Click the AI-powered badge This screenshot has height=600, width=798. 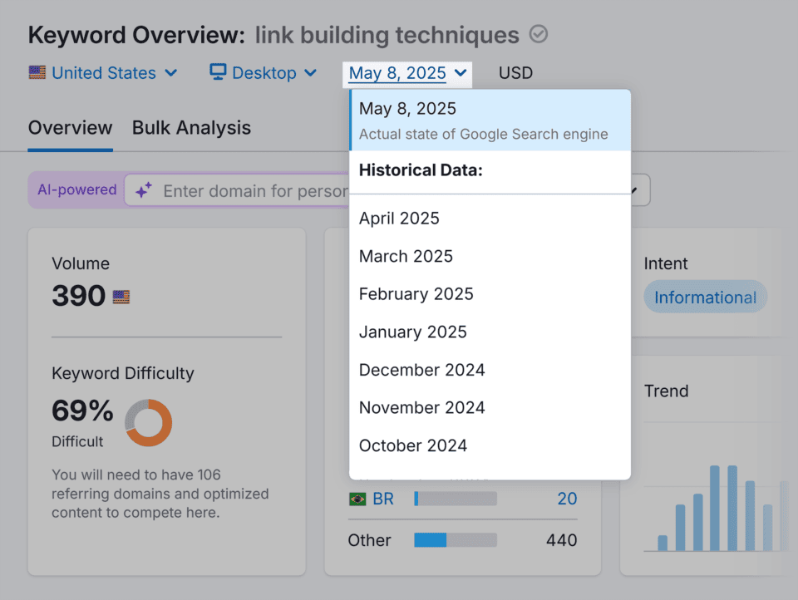76,189
